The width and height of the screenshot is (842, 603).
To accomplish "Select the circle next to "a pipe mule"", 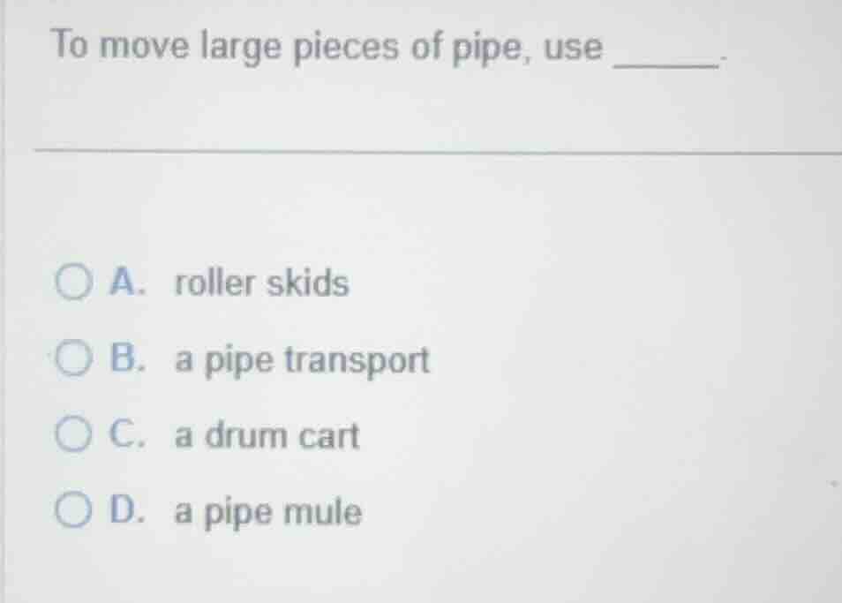I will [74, 510].
